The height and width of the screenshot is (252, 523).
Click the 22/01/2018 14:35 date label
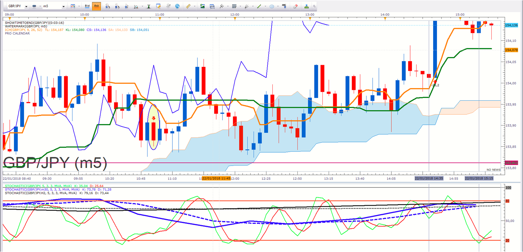[x=429, y=178]
